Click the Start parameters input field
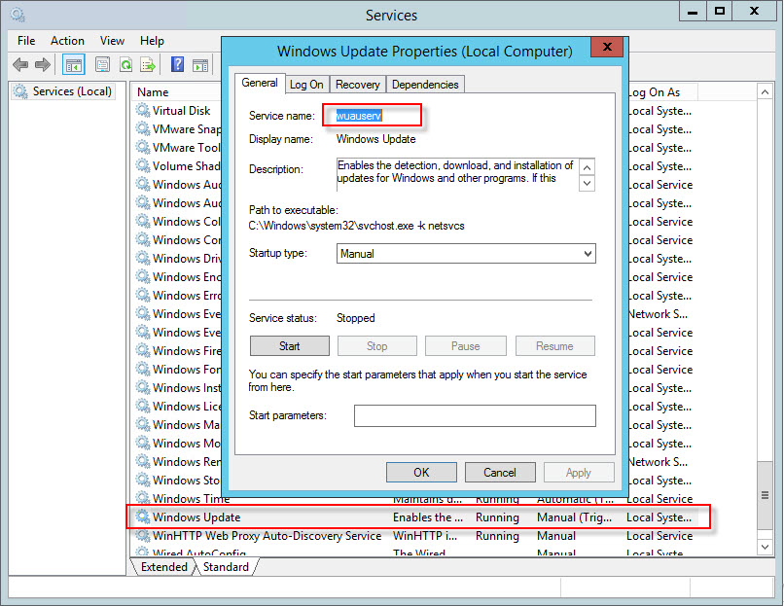Image resolution: width=784 pixels, height=606 pixels. (x=475, y=415)
